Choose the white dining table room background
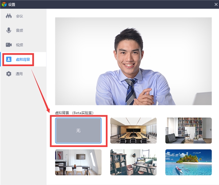The height and width of the screenshot is (185, 219). click(78, 162)
